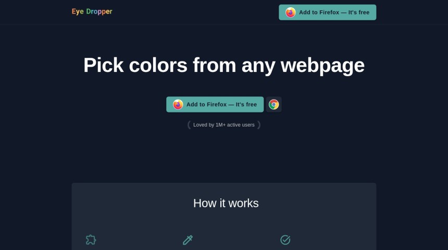The height and width of the screenshot is (250, 448).
Task: Click the word 'colors' in main headline
Action: [158, 66]
